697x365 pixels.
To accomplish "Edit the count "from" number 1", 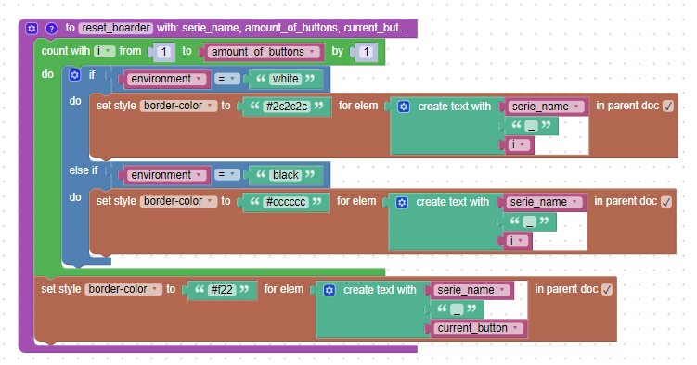I will [x=163, y=52].
